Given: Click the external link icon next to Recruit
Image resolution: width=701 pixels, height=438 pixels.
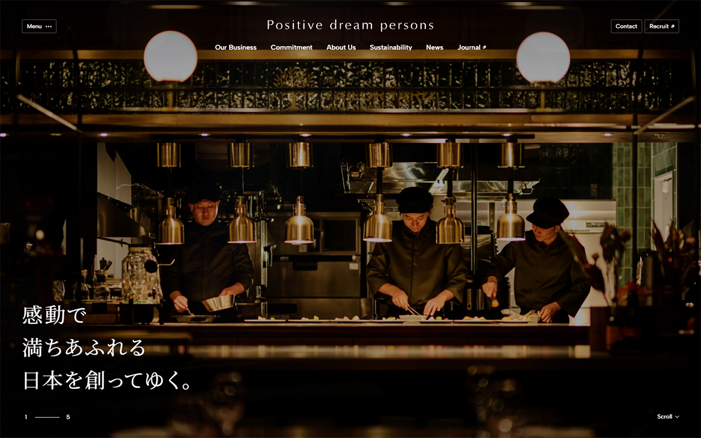Looking at the screenshot, I should coord(672,26).
